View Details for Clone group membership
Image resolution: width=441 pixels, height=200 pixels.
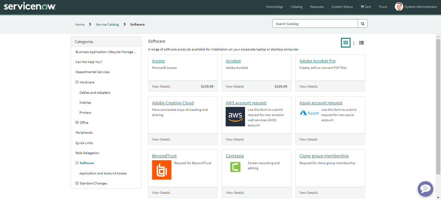(309, 192)
